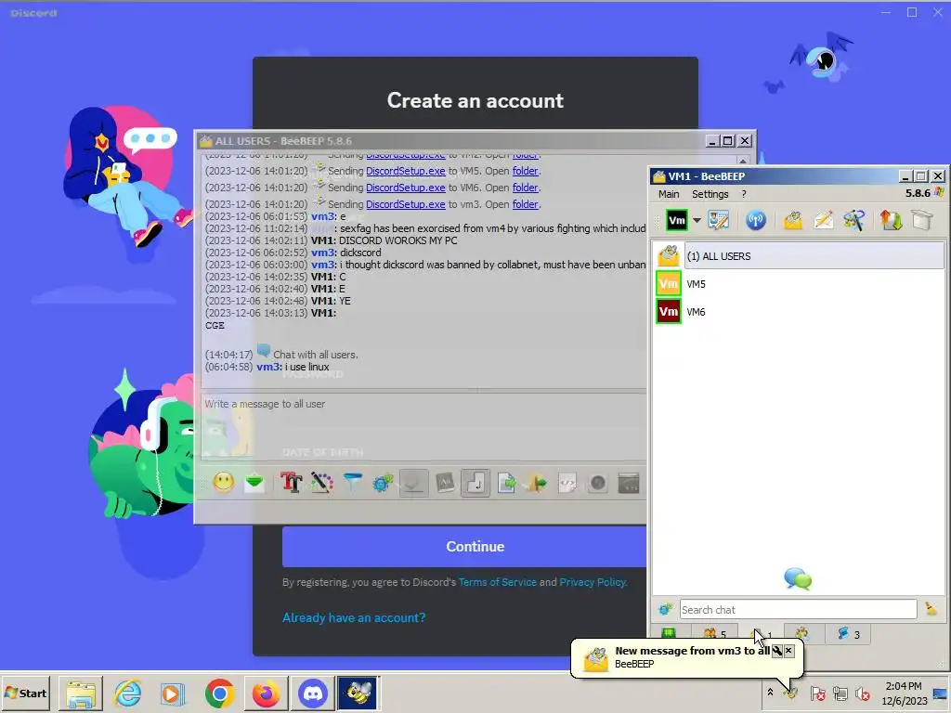Click the dark window icon in chat toolbar
This screenshot has height=713, width=951.
pyautogui.click(x=629, y=483)
